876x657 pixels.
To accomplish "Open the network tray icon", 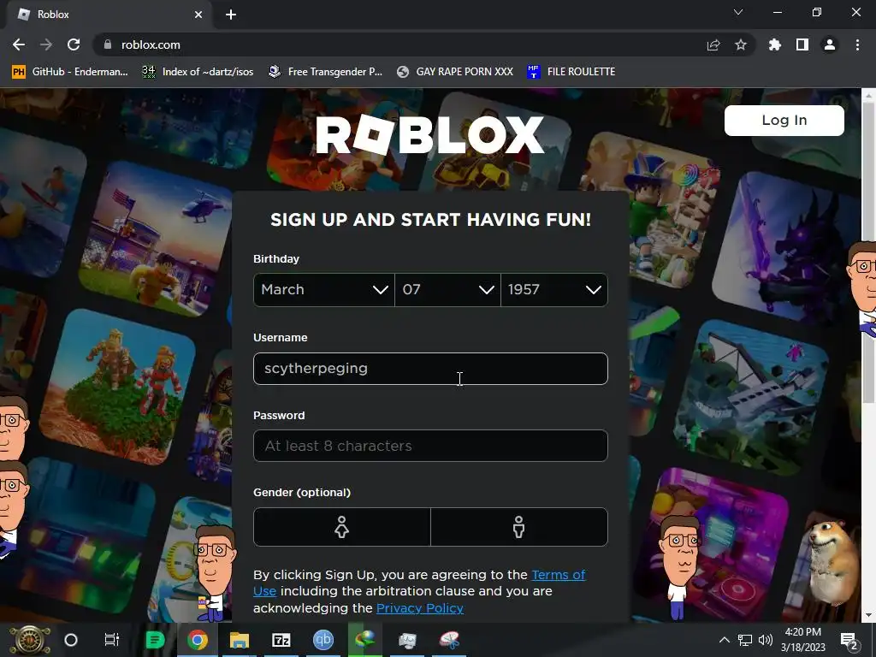I will coord(745,640).
